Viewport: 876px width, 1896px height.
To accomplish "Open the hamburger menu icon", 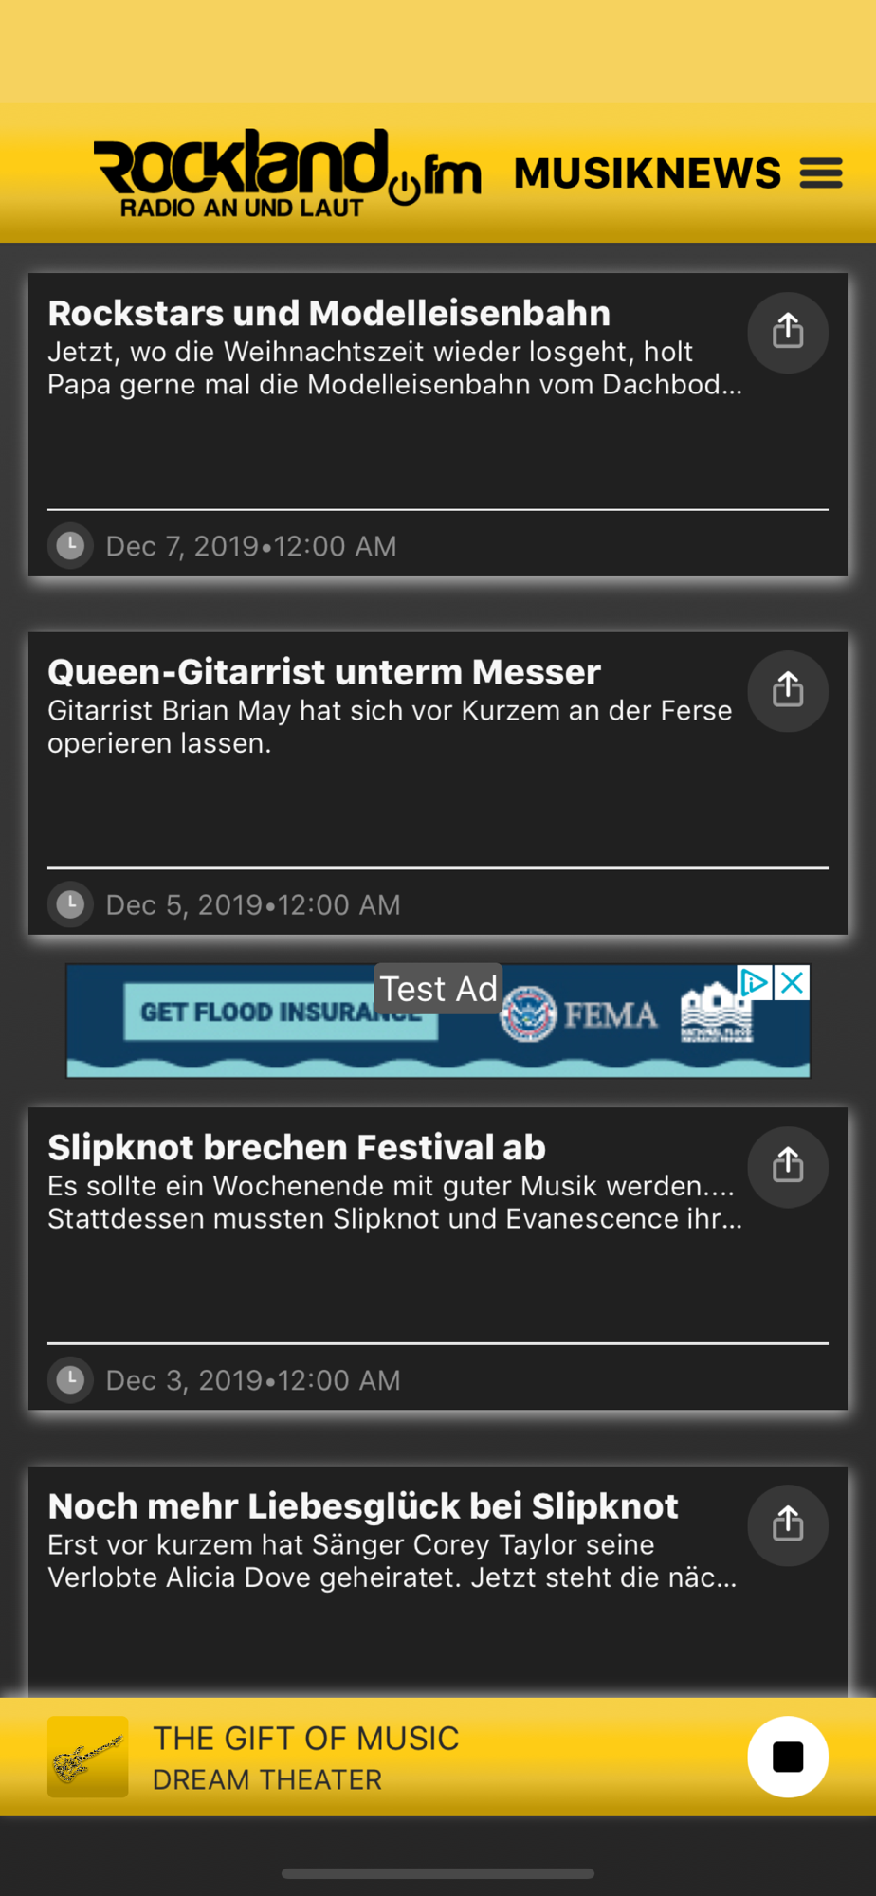I will point(821,173).
